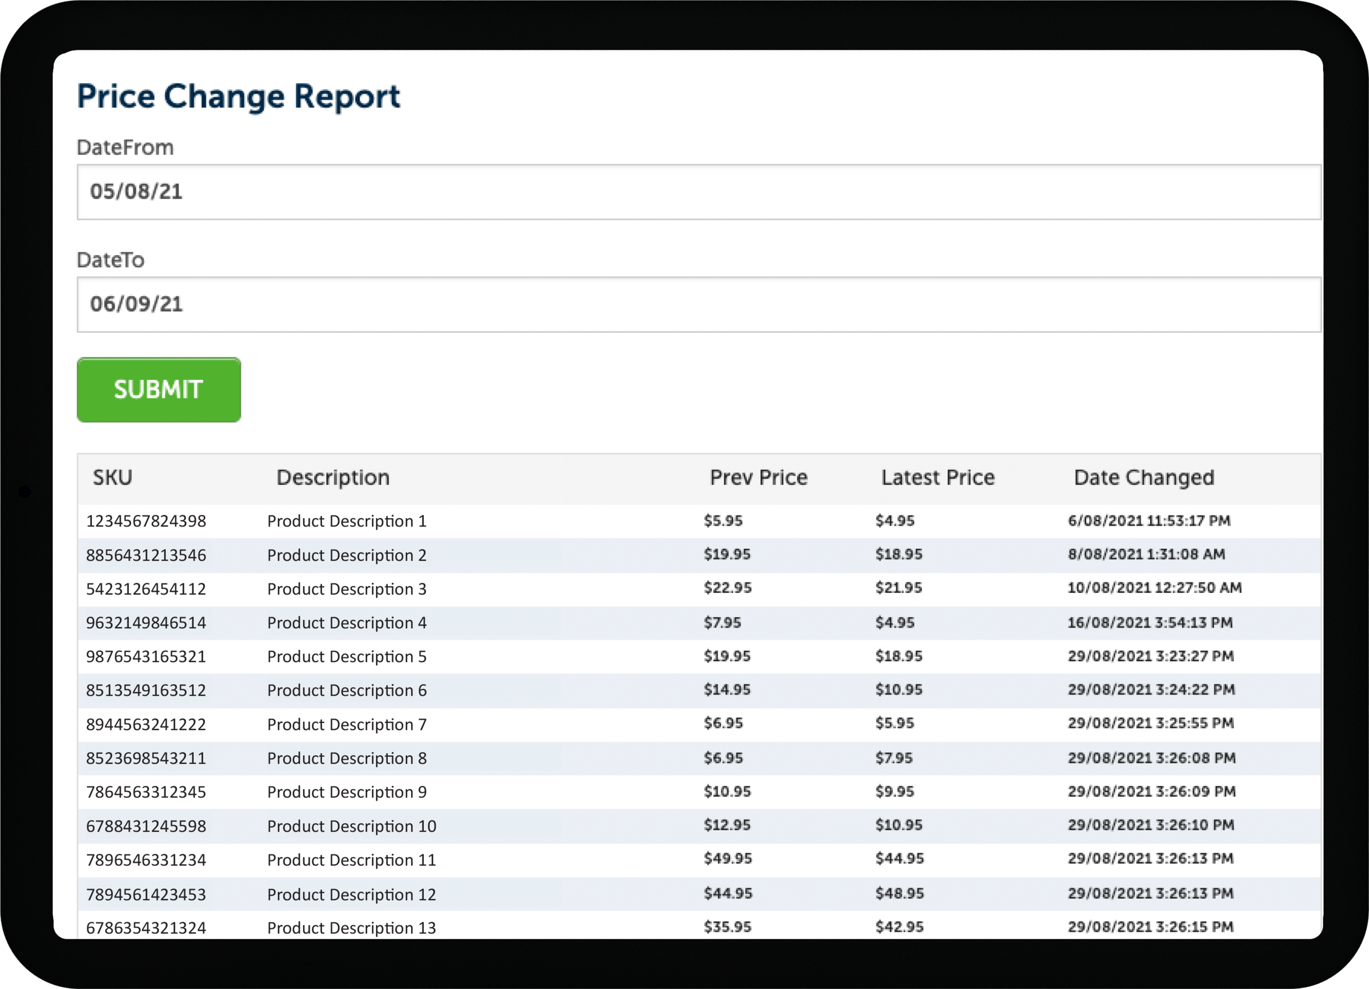The height and width of the screenshot is (989, 1369).
Task: Click the Product Description 3 cell
Action: point(347,589)
